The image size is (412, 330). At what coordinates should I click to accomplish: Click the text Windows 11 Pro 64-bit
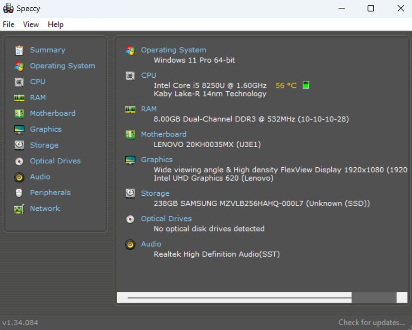(194, 60)
